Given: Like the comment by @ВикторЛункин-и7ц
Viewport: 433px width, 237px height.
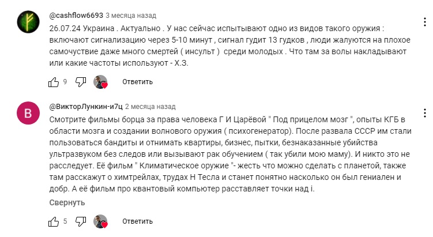Looking at the screenshot, I should pos(54,221).
